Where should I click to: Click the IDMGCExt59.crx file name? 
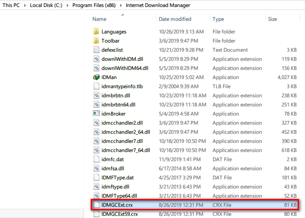pos(119,214)
